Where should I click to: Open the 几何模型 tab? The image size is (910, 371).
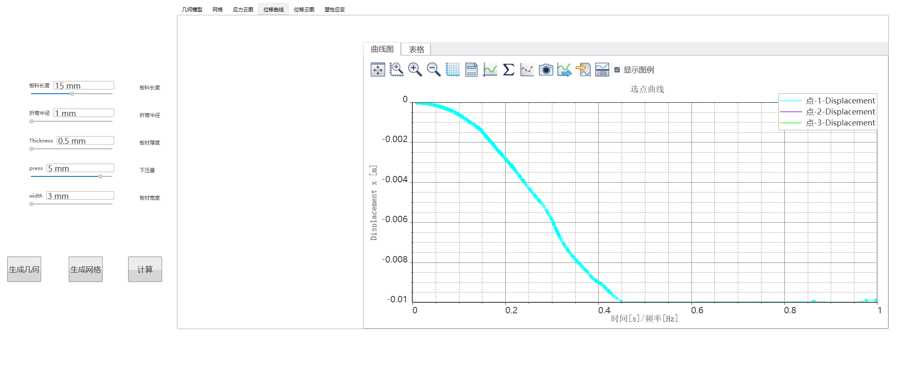pos(192,9)
